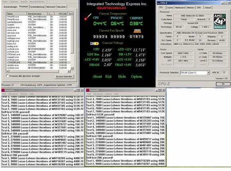Select the services.exe process row
This screenshot has width=231, height=171.
(x=38, y=33)
